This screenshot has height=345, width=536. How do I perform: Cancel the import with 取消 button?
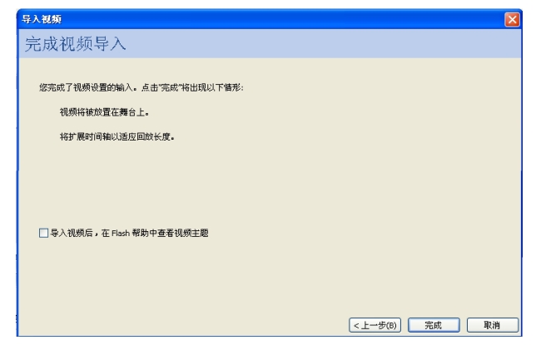point(492,325)
